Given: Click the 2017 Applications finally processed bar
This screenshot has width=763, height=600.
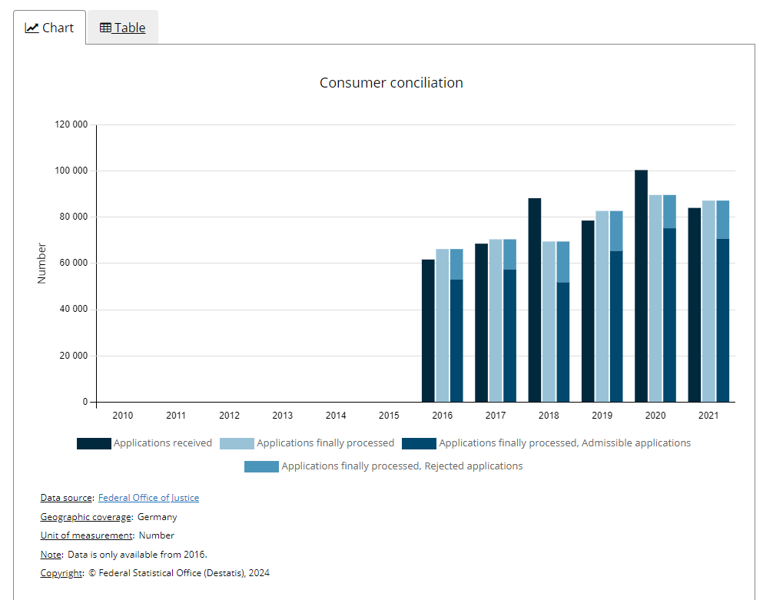Looking at the screenshot, I should click(496, 320).
